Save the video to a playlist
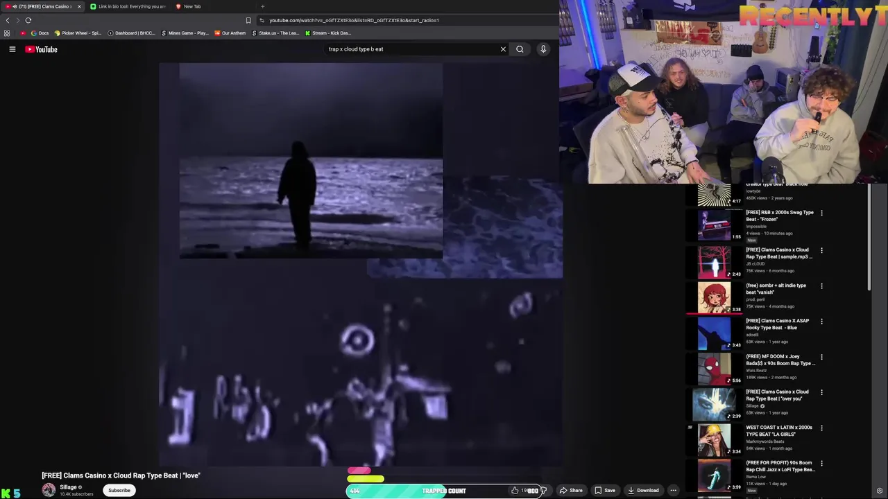888x499 pixels. click(x=605, y=491)
